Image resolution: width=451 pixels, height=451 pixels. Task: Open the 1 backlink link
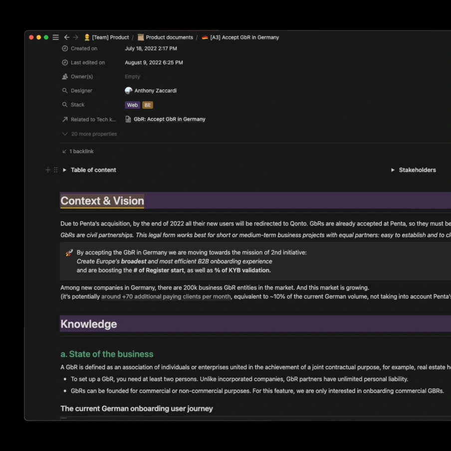point(78,151)
